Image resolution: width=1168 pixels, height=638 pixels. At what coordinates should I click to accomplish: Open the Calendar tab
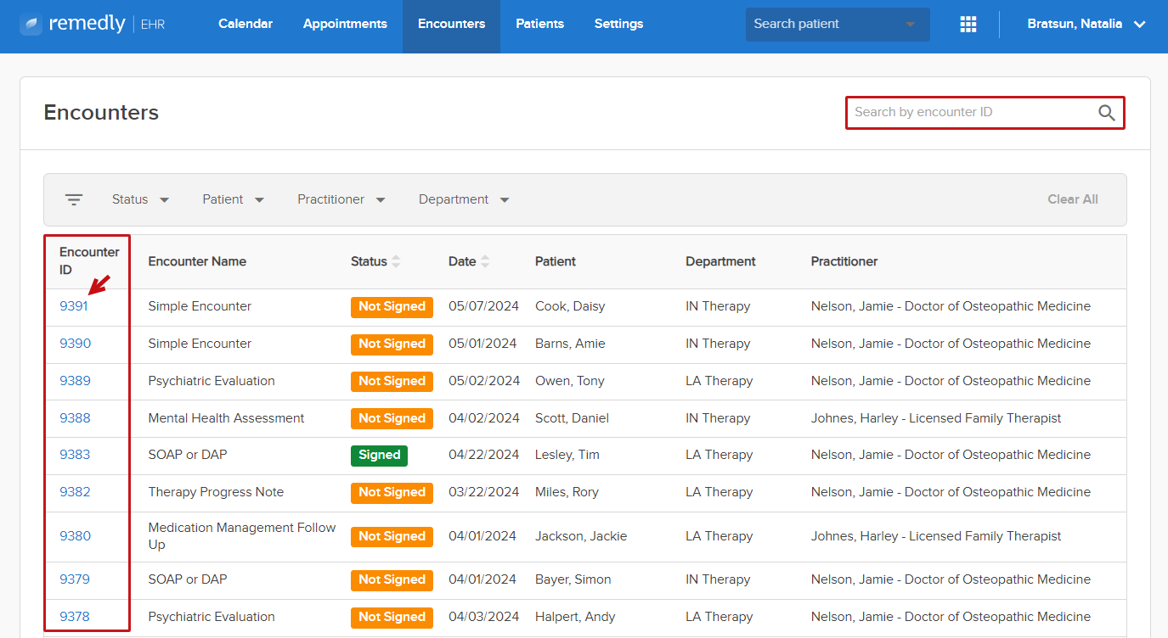(x=245, y=24)
